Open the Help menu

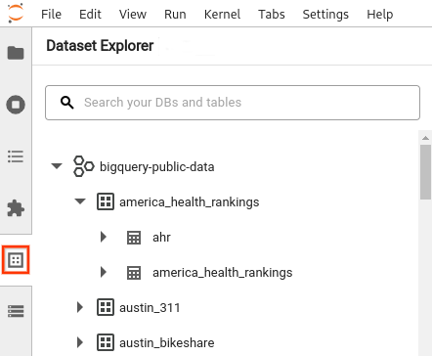coord(380,15)
